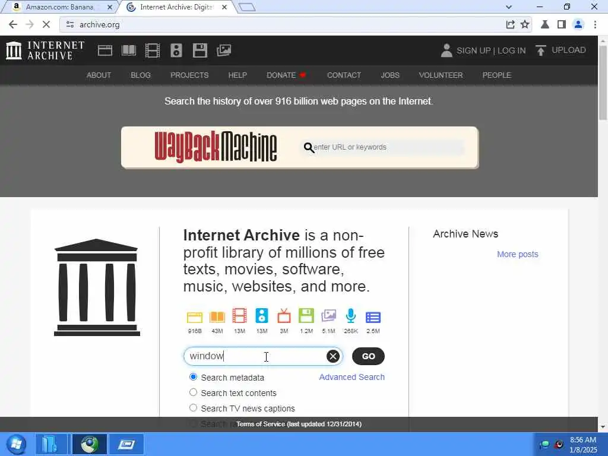Image resolution: width=608 pixels, height=456 pixels.
Task: Open the TV 3M icon
Action: click(x=284, y=316)
